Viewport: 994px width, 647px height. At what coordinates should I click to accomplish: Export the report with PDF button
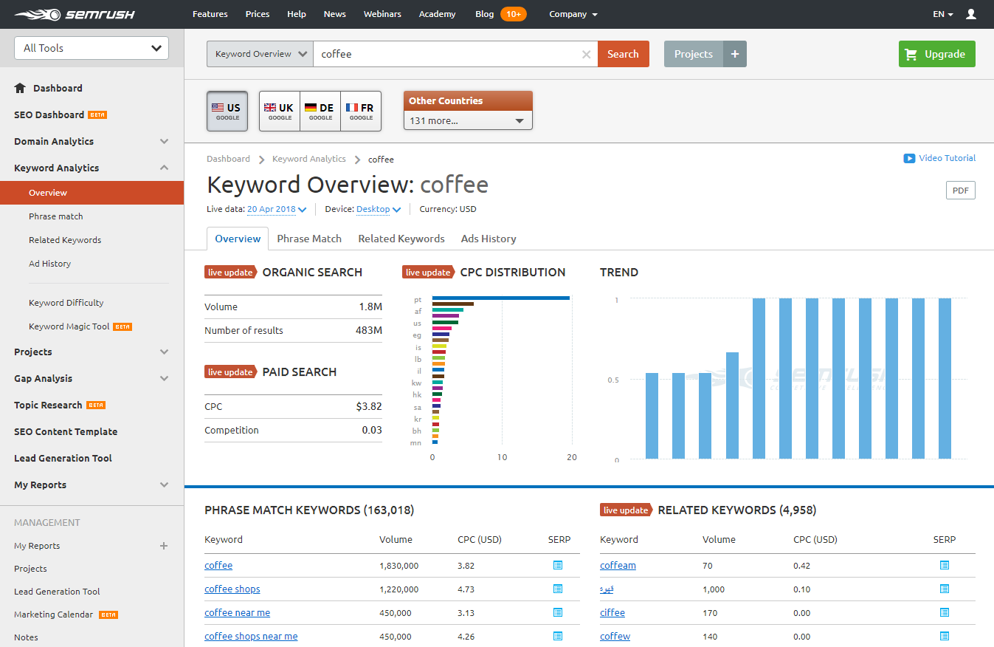point(961,191)
